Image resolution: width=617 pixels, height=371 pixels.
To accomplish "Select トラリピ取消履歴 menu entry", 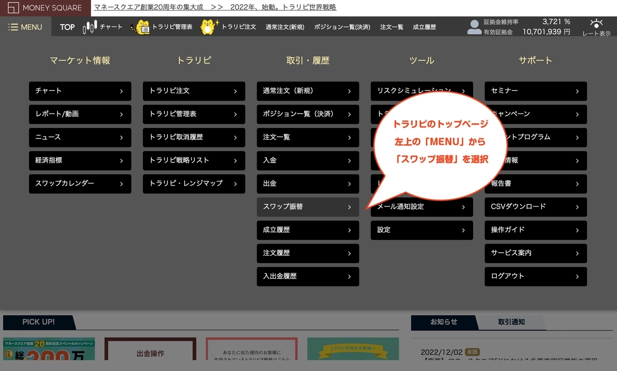I will tap(194, 137).
